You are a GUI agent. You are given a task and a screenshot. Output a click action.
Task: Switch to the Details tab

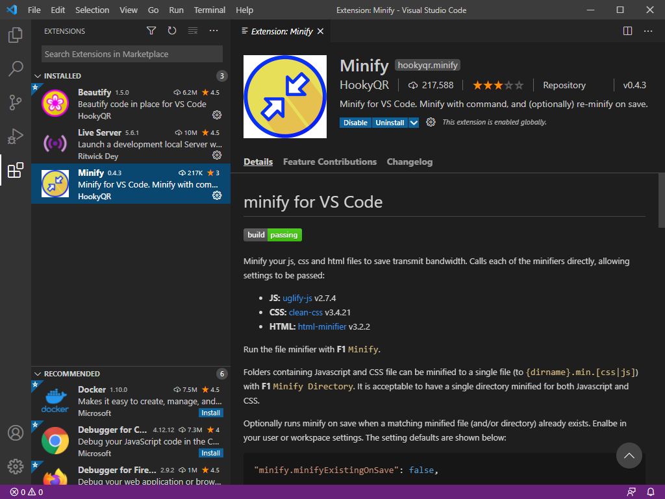point(258,162)
